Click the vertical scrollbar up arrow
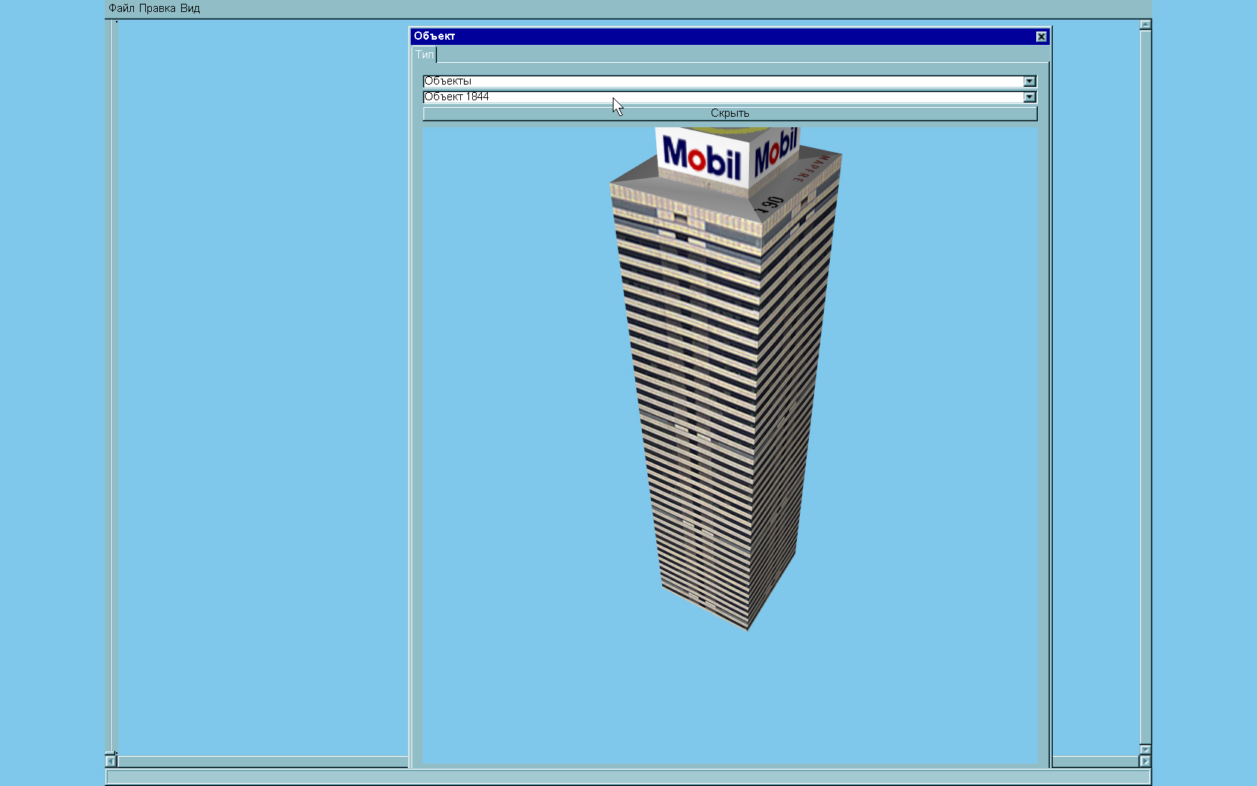This screenshot has width=1257, height=786. (1145, 25)
